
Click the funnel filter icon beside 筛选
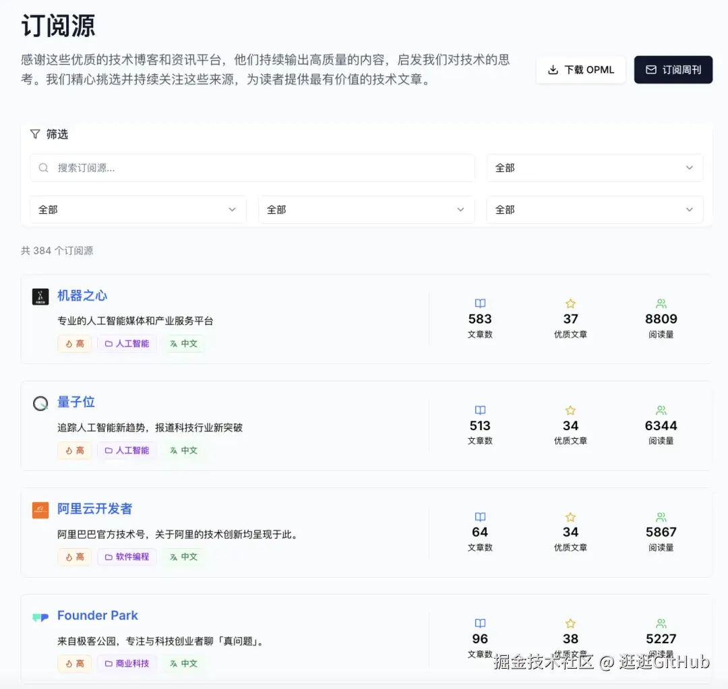click(x=35, y=134)
